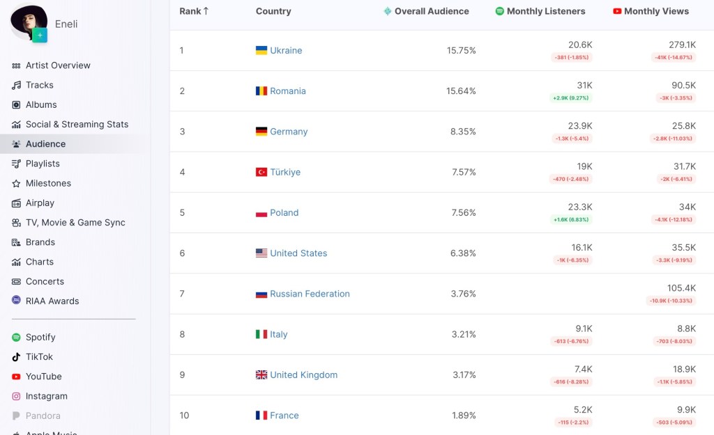The height and width of the screenshot is (435, 714).
Task: Click the green plus badge on artist avatar
Action: point(40,35)
